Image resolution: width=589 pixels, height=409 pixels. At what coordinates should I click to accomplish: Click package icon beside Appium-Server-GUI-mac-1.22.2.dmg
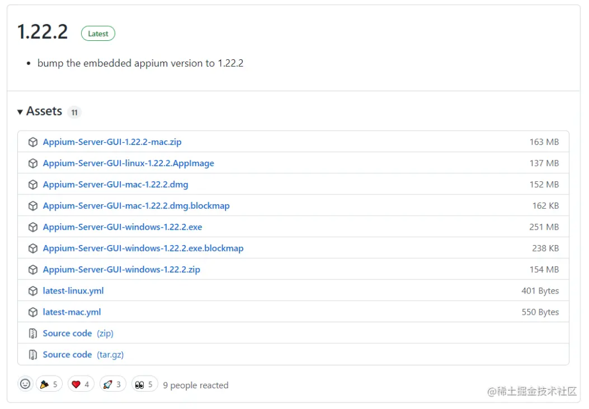33,185
